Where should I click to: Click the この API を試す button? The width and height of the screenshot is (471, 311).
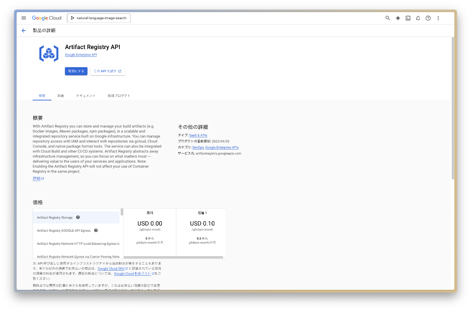(x=108, y=71)
